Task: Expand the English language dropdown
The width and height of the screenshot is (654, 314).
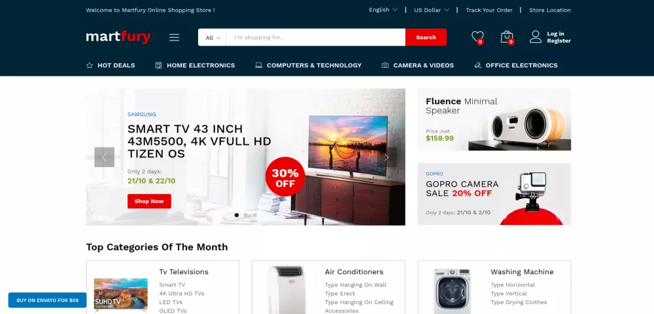Action: [x=383, y=10]
